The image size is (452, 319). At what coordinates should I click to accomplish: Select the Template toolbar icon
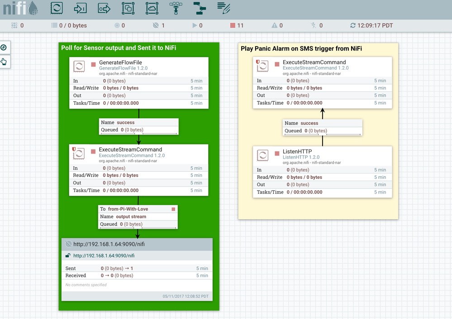200,8
